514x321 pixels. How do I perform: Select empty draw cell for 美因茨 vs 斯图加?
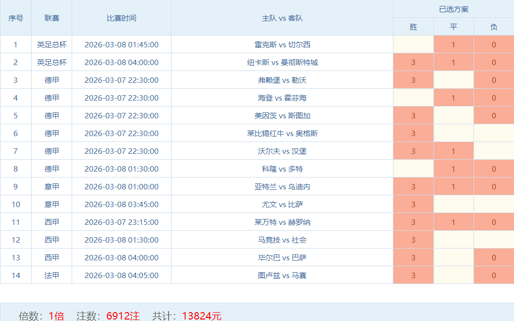(453, 115)
